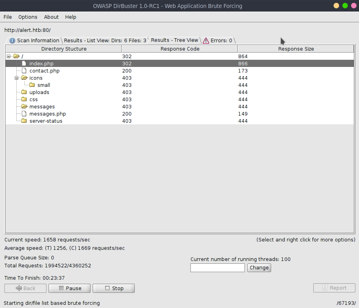Image resolution: width=359 pixels, height=308 pixels.
Task: Open the About menu
Action: (x=51, y=17)
